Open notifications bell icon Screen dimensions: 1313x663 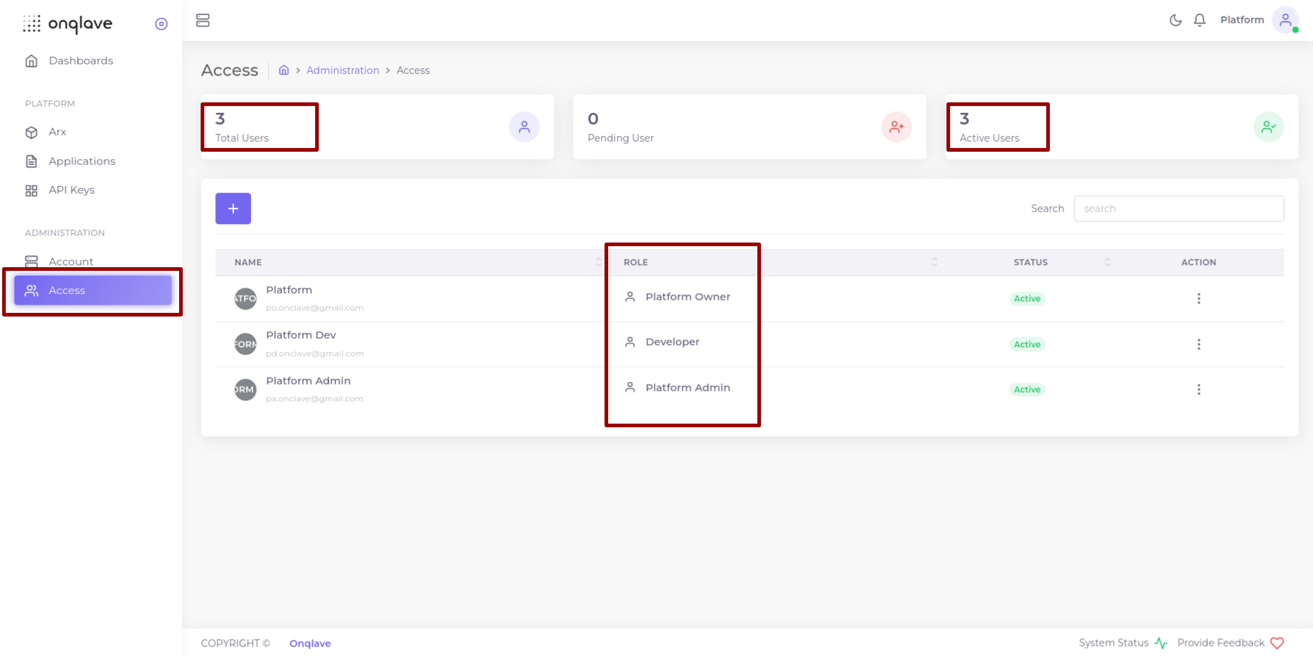[1200, 20]
